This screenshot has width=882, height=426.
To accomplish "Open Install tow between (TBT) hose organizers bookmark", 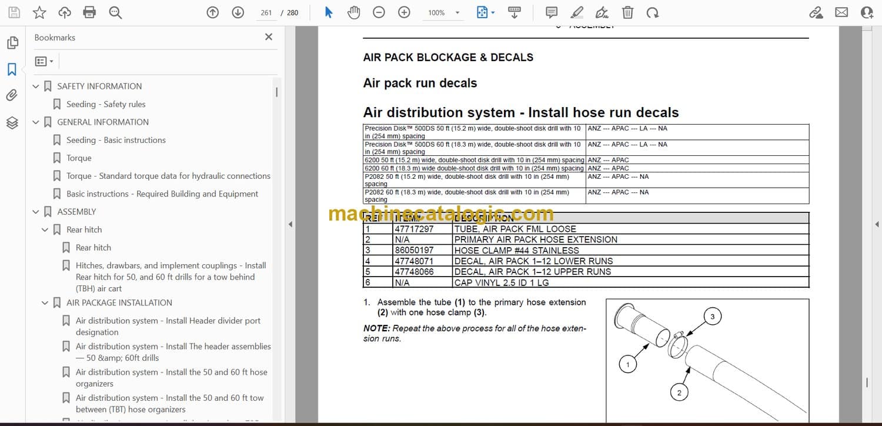I will tap(170, 404).
